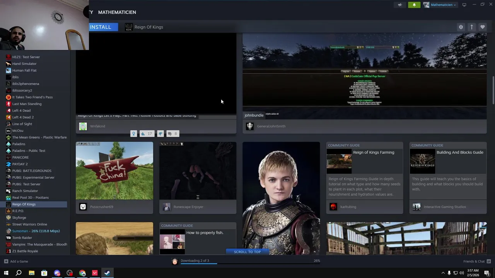Viewport: 495px width, 278px height.
Task: Open Wnfakind's profile link
Action: point(97,126)
